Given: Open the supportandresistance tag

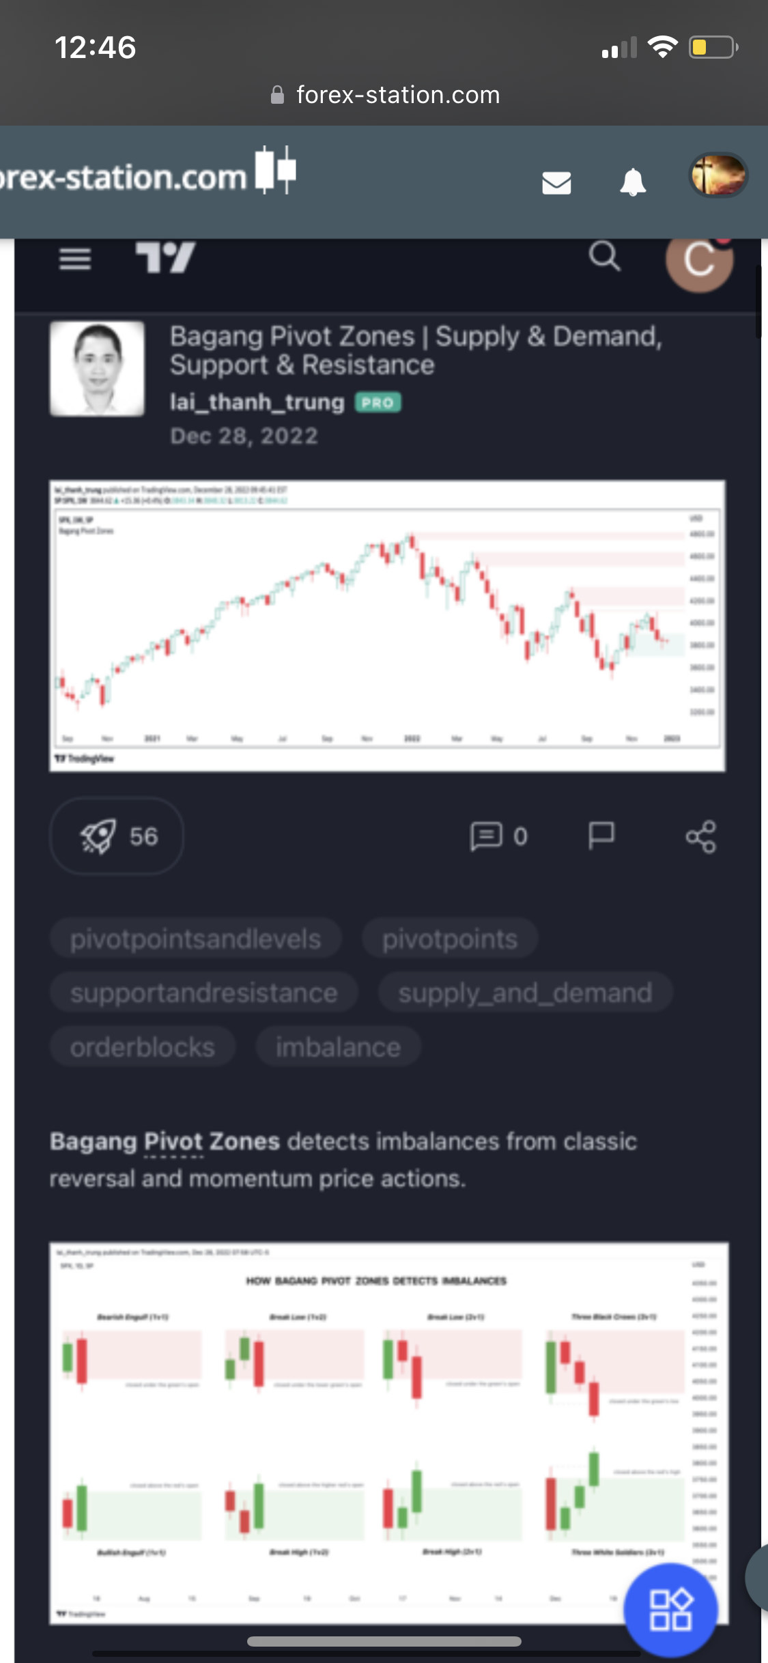Looking at the screenshot, I should tap(203, 993).
